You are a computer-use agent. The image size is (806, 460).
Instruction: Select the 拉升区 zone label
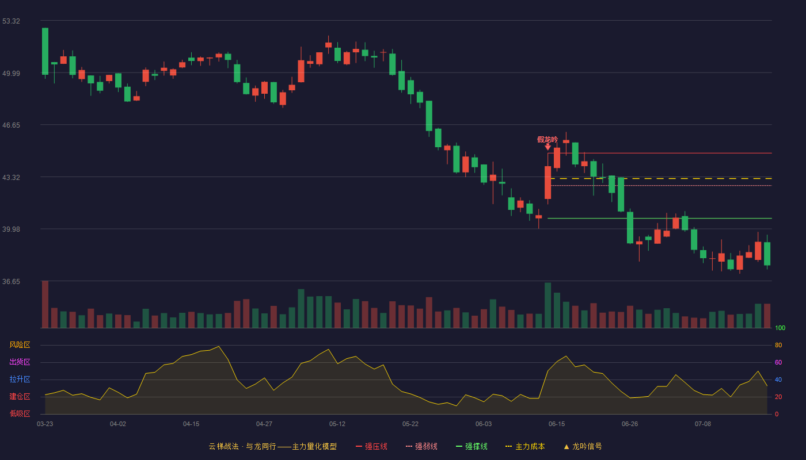pyautogui.click(x=20, y=379)
